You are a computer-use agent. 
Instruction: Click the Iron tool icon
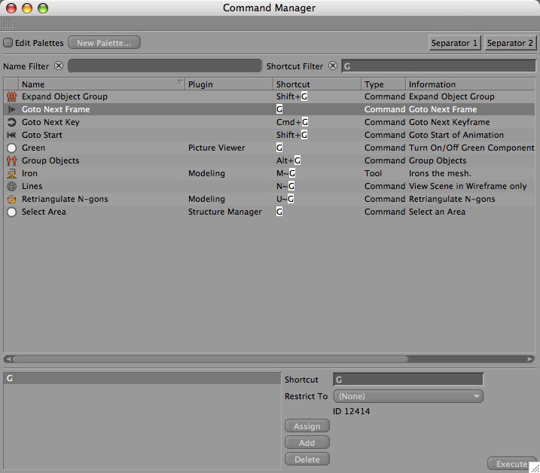(11, 174)
